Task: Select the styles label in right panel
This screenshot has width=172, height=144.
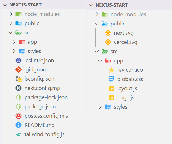Action: point(121,107)
